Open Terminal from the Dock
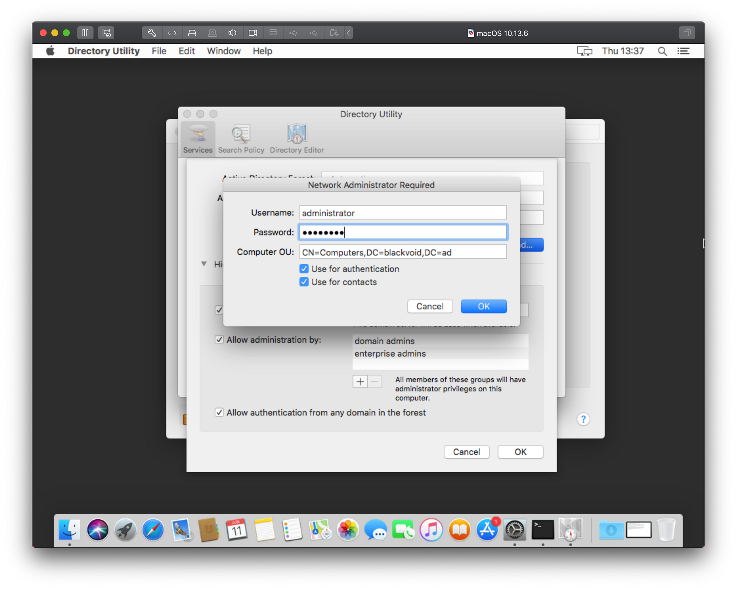The image size is (737, 590). click(x=542, y=530)
